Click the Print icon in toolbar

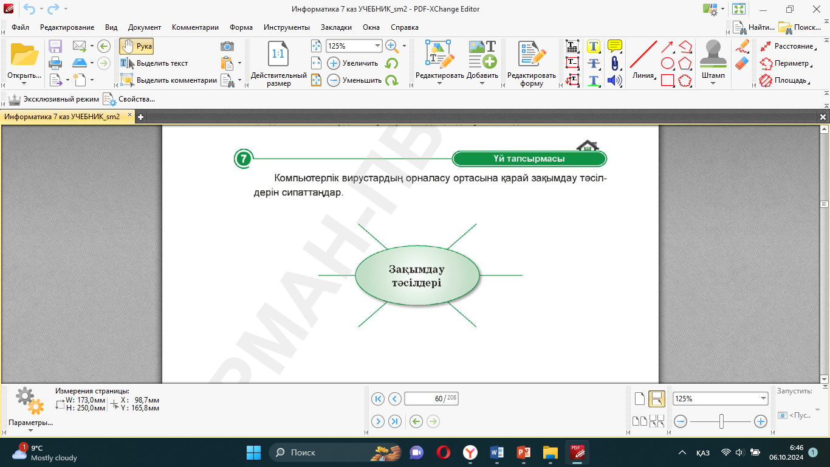click(x=55, y=63)
